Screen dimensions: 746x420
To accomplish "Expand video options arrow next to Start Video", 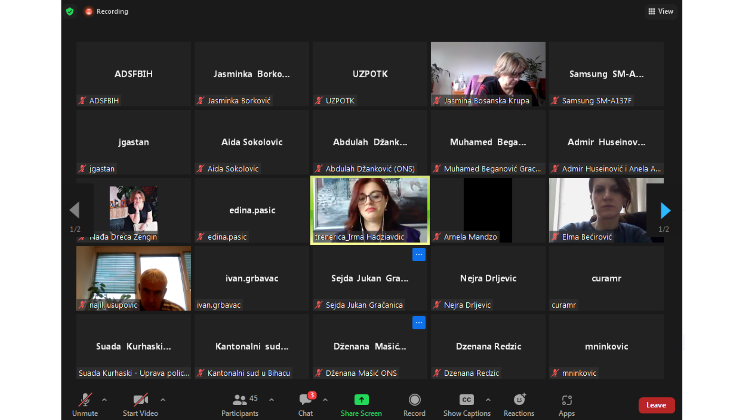I will click(163, 399).
